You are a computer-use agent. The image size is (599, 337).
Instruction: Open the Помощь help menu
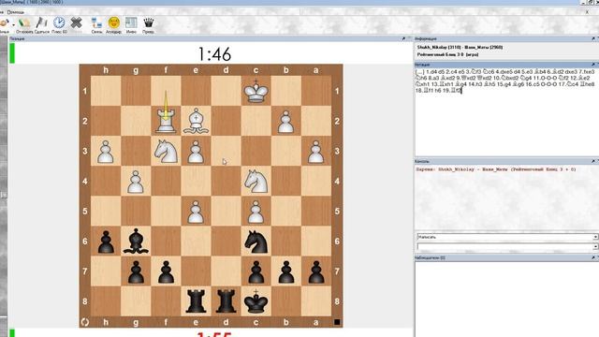coord(16,12)
